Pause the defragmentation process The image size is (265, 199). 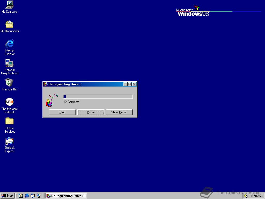point(91,112)
